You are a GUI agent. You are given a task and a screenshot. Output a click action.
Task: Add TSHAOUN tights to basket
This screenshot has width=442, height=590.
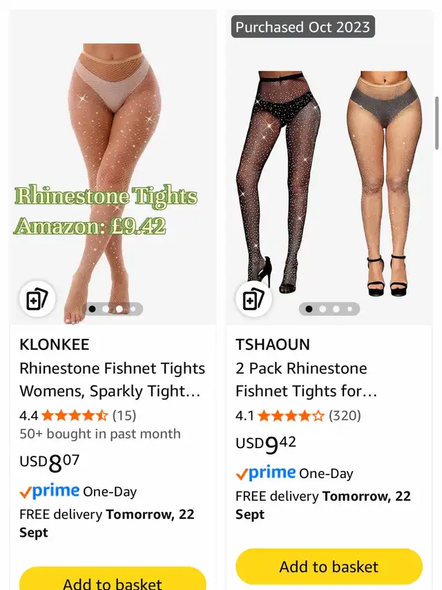point(329,566)
